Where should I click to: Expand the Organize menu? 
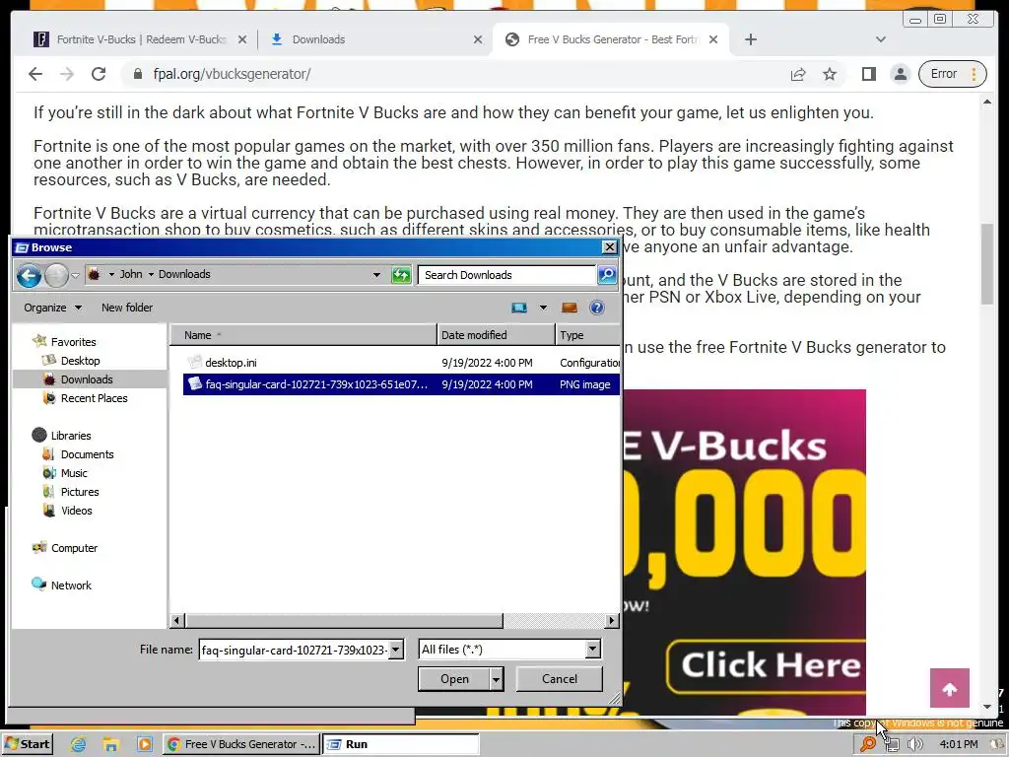pos(53,308)
